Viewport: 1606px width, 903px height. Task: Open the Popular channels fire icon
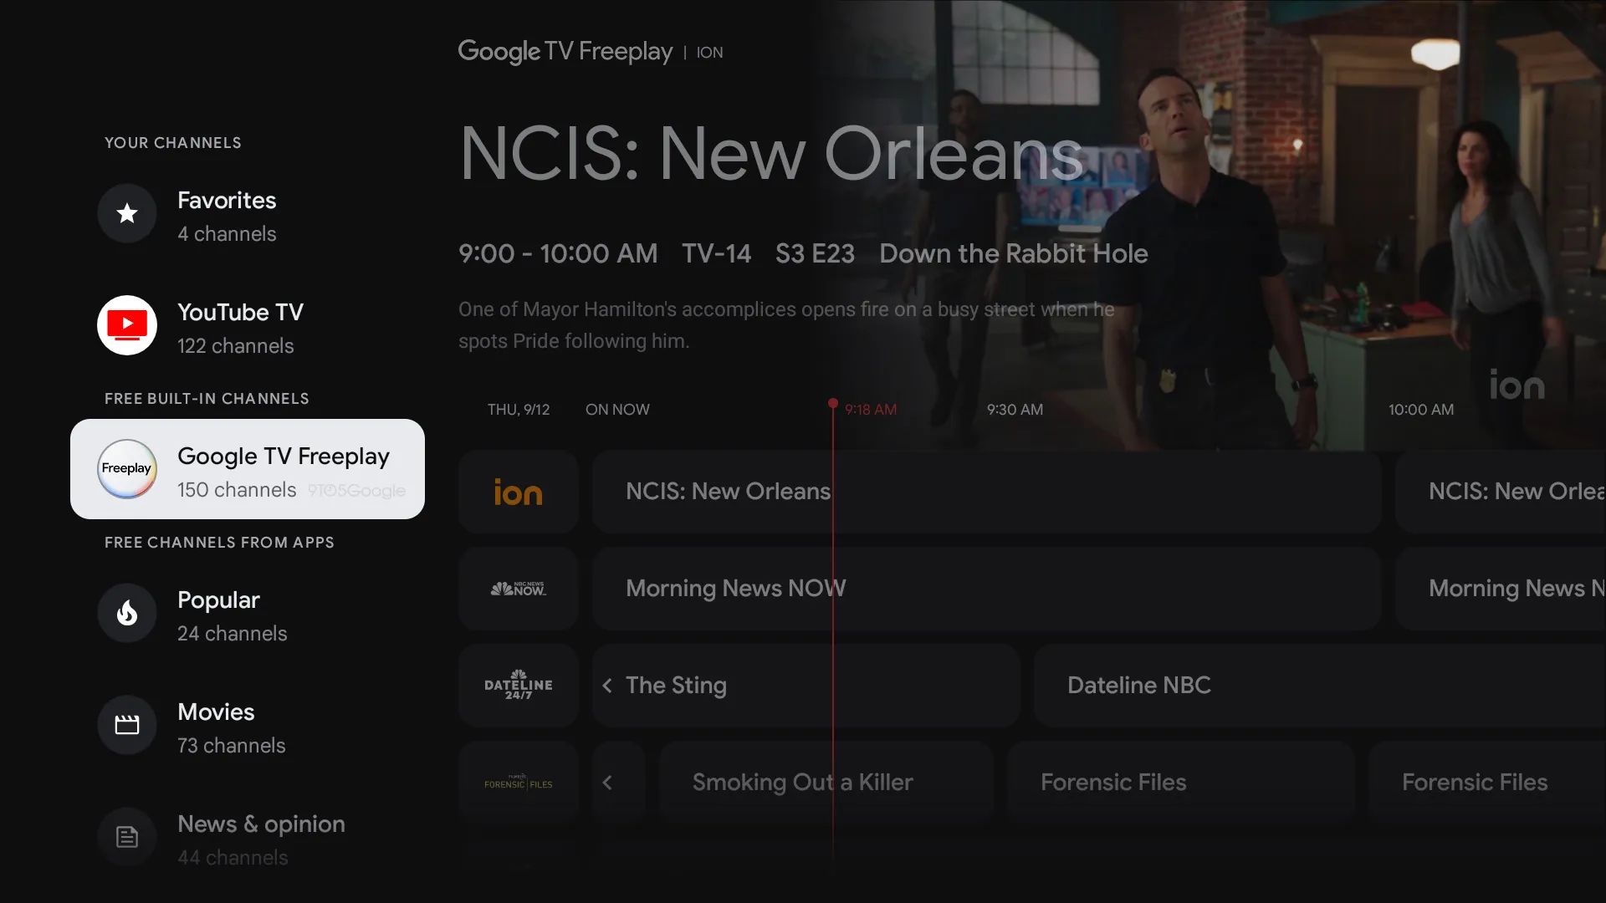(x=127, y=613)
